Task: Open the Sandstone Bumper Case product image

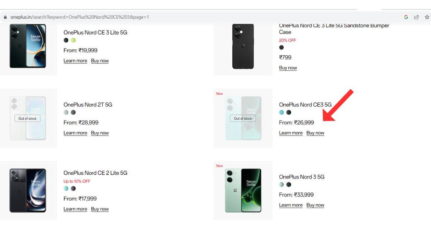Action: [242, 47]
